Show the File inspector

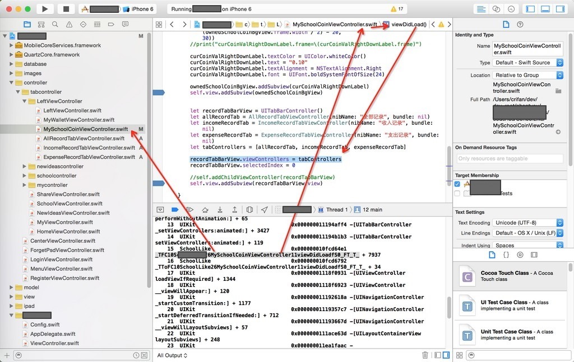(506, 25)
